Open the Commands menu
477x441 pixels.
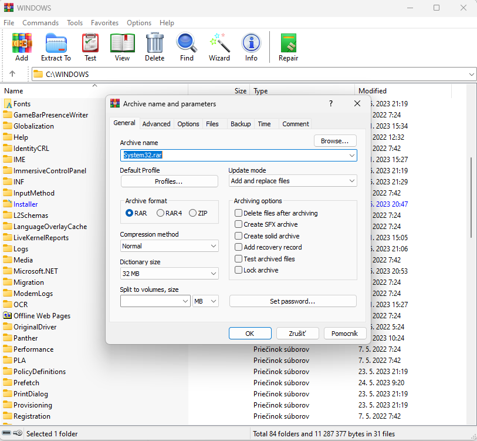tap(40, 23)
